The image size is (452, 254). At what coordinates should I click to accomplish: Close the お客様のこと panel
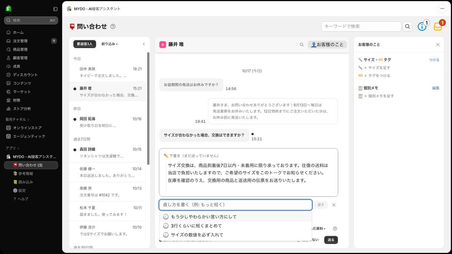tap(438, 44)
